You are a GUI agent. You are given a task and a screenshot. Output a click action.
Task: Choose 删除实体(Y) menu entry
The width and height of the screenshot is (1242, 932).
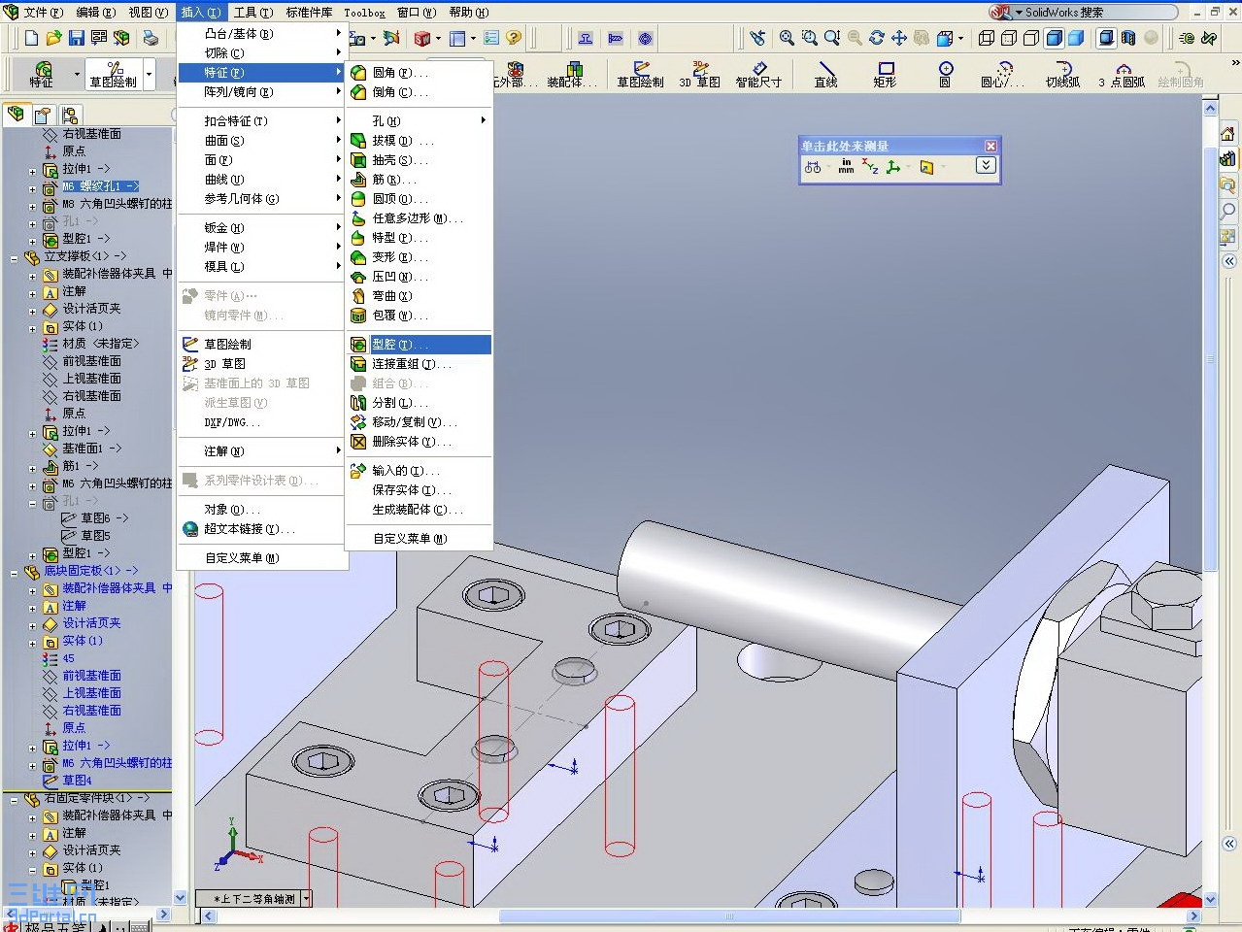419,442
